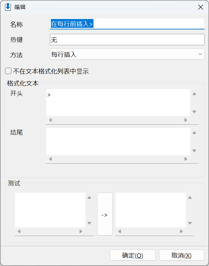Click inside the 结尾 text area

[x=118, y=141]
